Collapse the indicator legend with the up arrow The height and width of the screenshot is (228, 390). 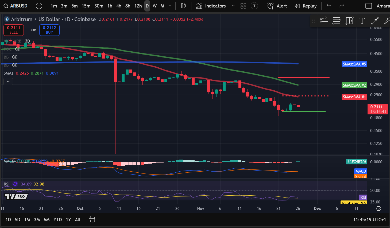coord(8,81)
